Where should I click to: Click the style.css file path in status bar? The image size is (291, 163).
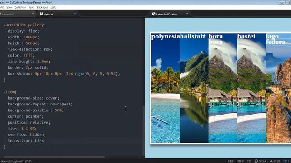[12, 161]
